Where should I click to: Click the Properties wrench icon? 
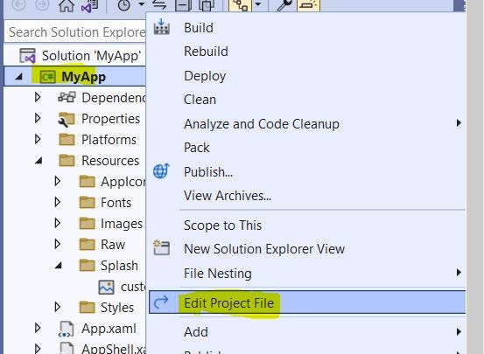click(x=284, y=5)
